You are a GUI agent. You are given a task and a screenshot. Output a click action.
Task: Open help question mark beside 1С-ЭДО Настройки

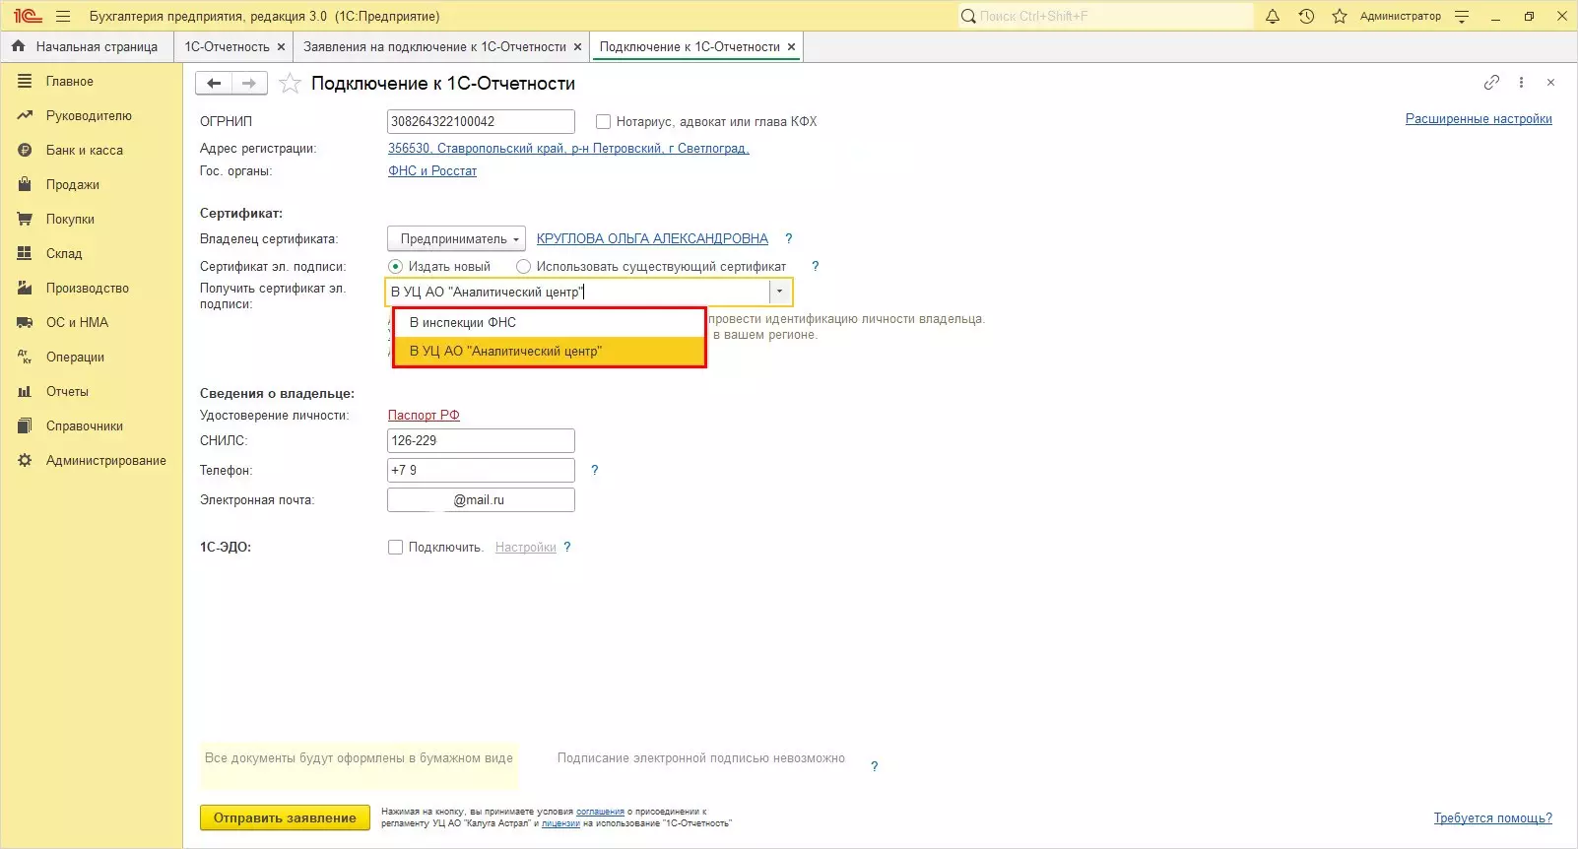[x=567, y=547]
